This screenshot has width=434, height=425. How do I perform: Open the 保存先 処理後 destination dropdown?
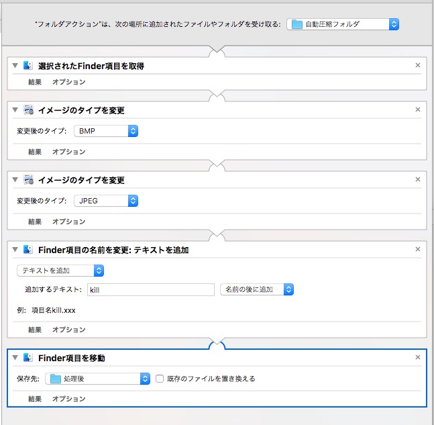(98, 379)
